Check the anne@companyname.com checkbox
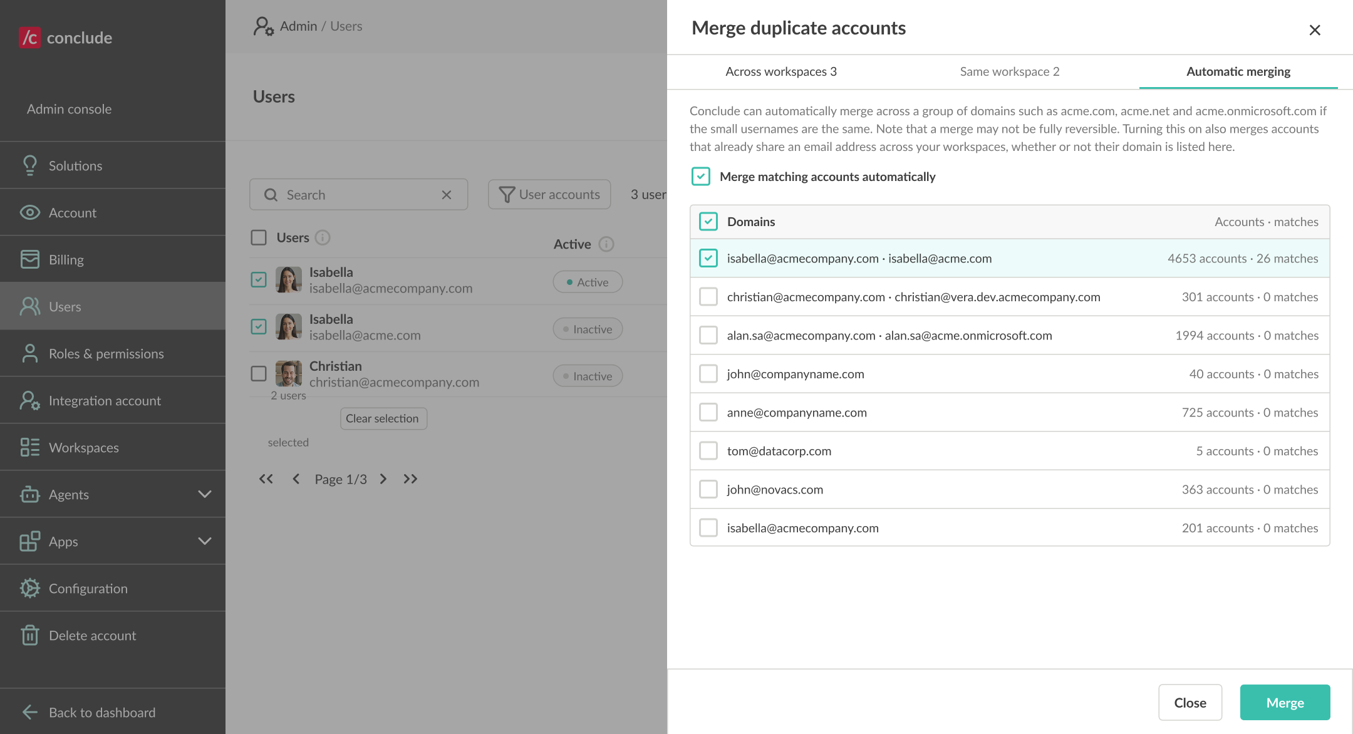The width and height of the screenshot is (1353, 734). click(x=708, y=412)
